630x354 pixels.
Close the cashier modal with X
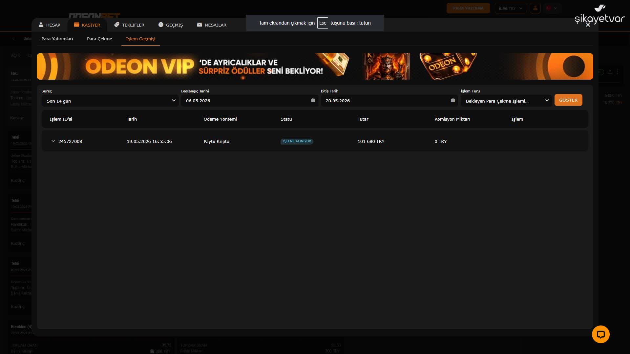(x=588, y=25)
